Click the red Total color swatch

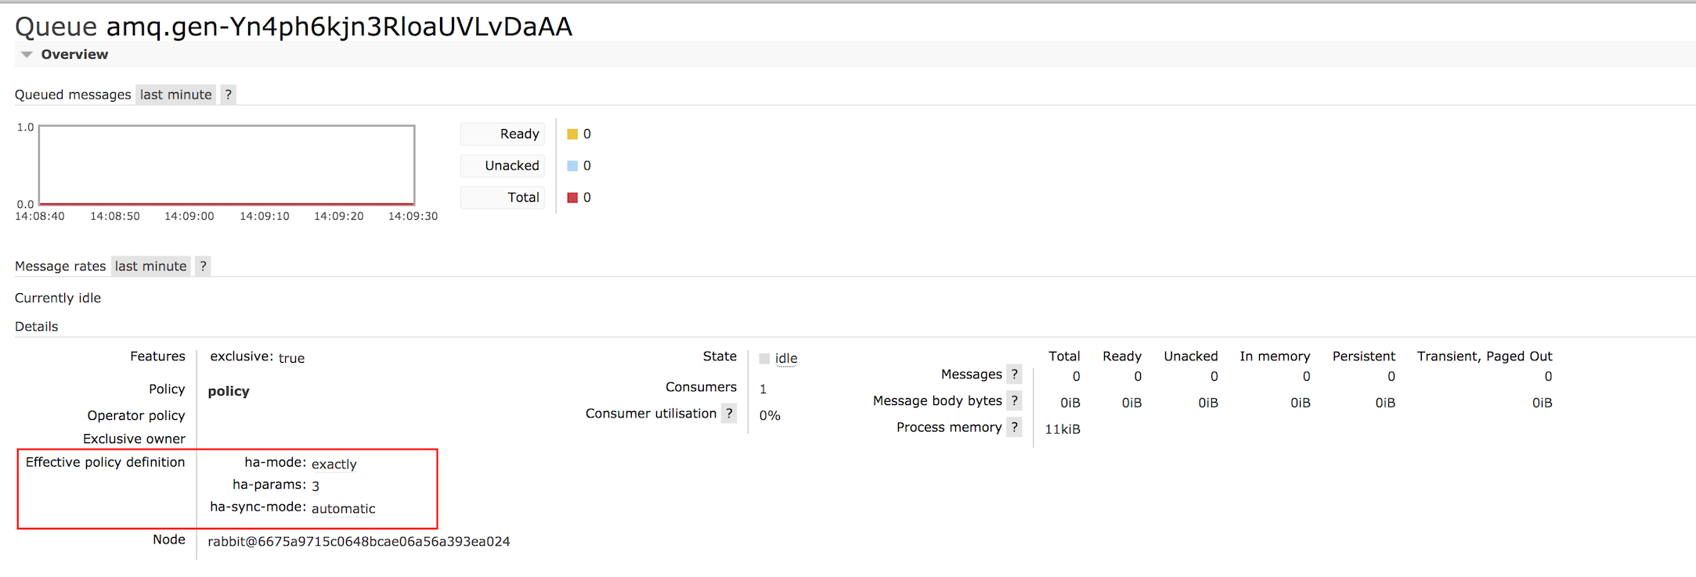coord(572,198)
